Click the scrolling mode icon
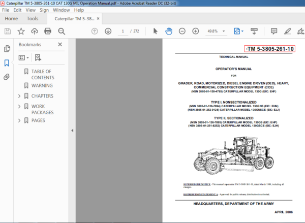The width and height of the screenshot is (305, 223). coord(254,31)
